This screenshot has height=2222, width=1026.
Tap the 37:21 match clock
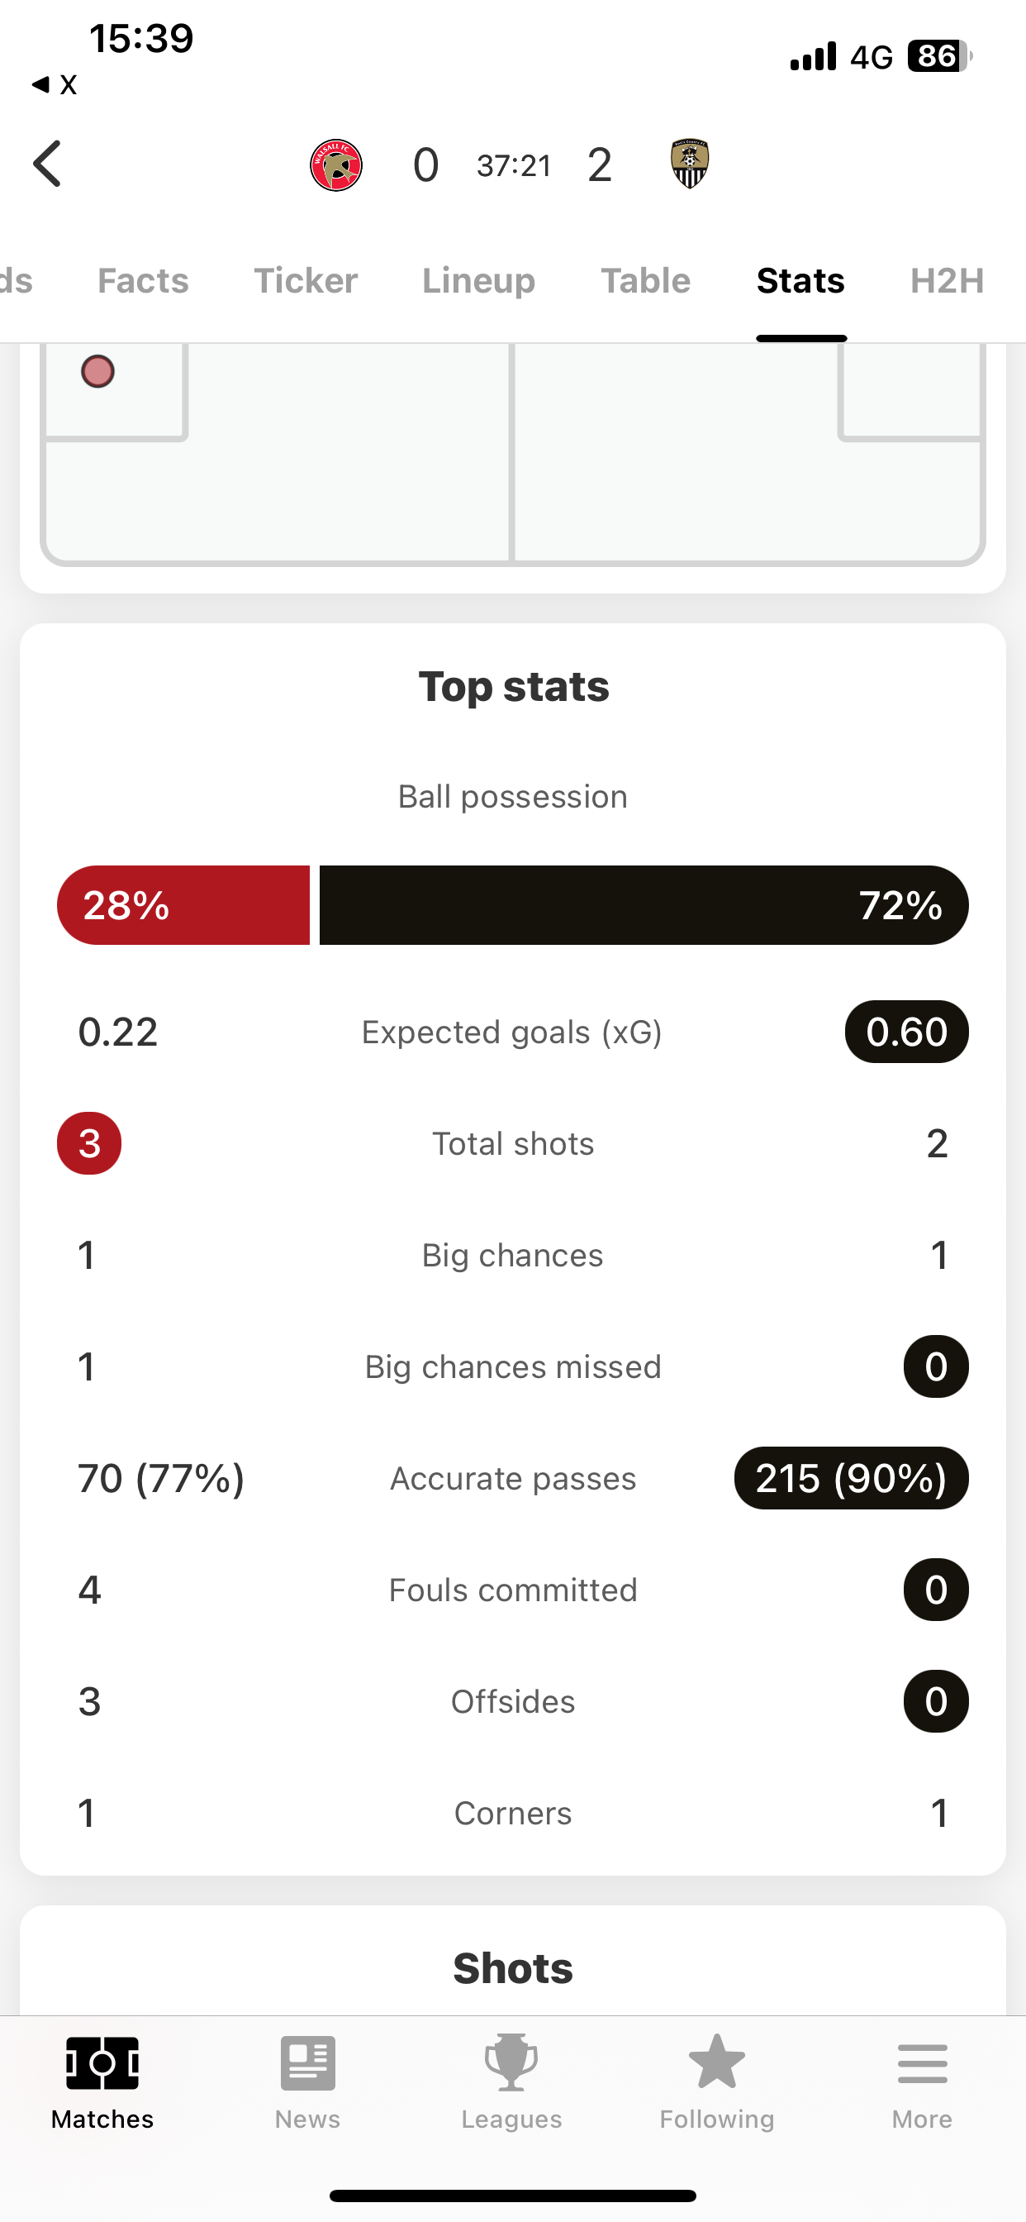(514, 165)
